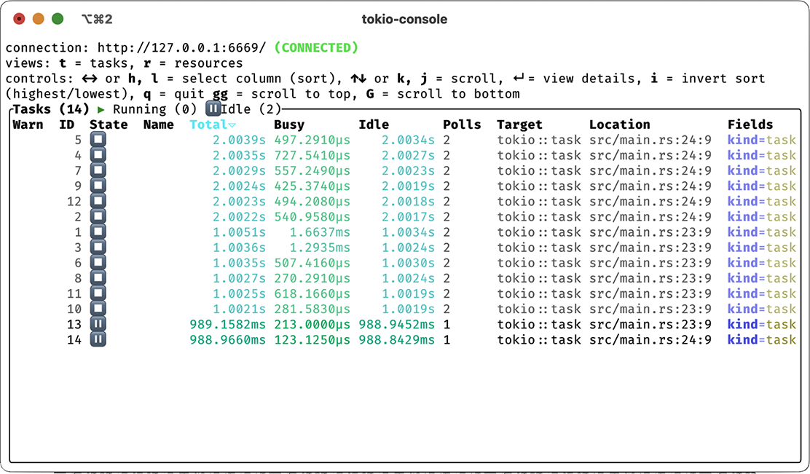Click idle time 2.0023s for task 7
The height and width of the screenshot is (474, 810).
coord(408,171)
